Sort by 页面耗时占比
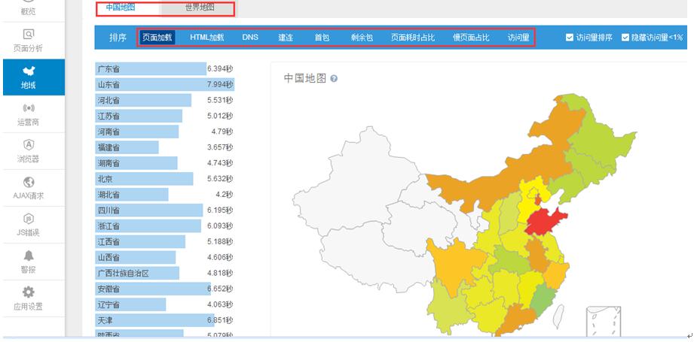This screenshot has height=342, width=694. pos(413,38)
